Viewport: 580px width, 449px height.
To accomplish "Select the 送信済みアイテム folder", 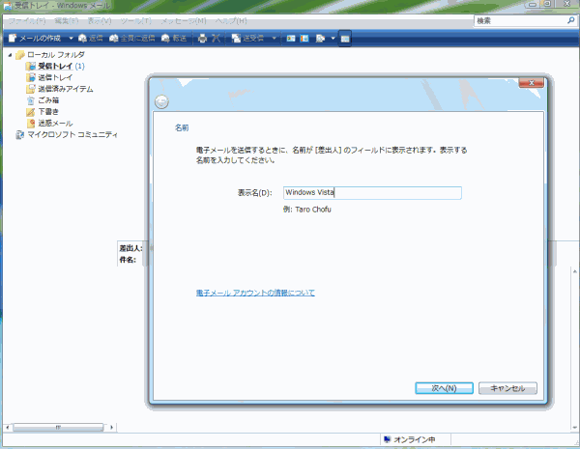I will (68, 89).
